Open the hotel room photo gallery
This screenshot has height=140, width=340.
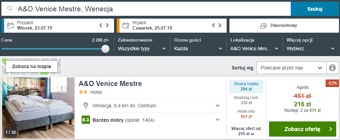38,108
